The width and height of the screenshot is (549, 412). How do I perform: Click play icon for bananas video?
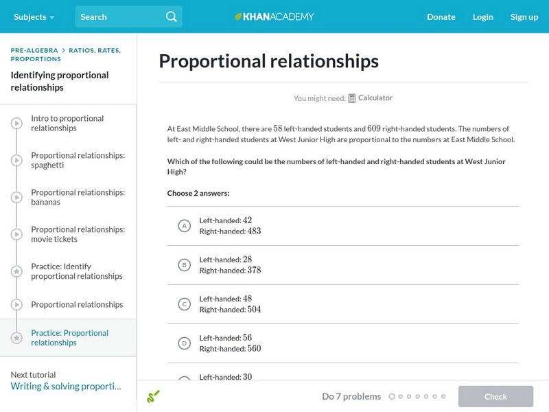pyautogui.click(x=16, y=198)
